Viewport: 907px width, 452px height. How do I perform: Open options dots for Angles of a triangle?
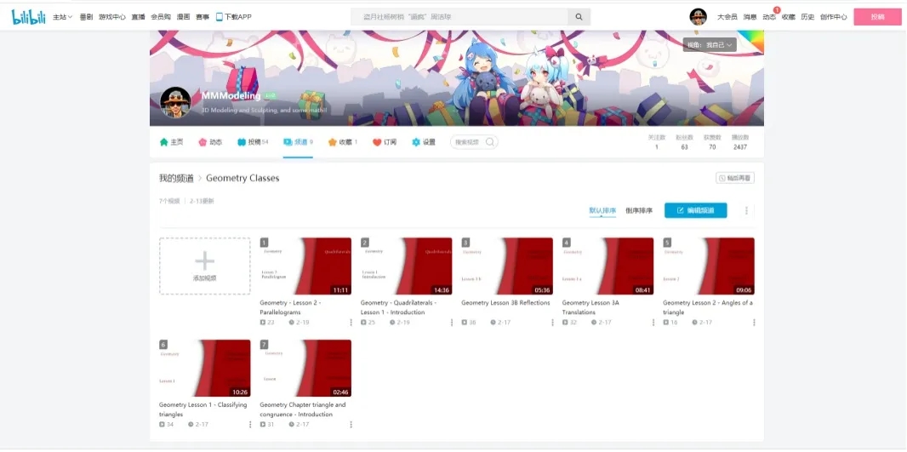coord(754,323)
